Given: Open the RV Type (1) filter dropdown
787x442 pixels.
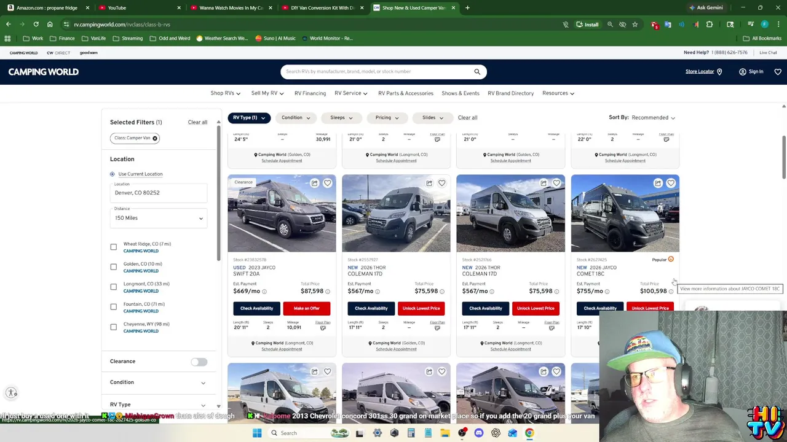Looking at the screenshot, I should coord(249,118).
